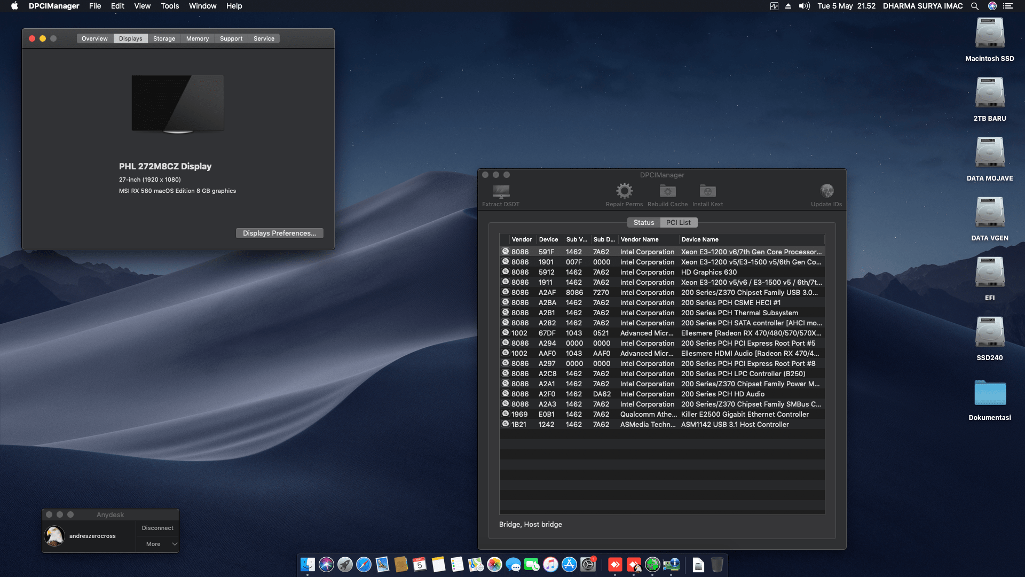This screenshot has width=1025, height=577.
Task: Select the '200 Series PCH LPC Controller (B250)' row
Action: click(662, 373)
